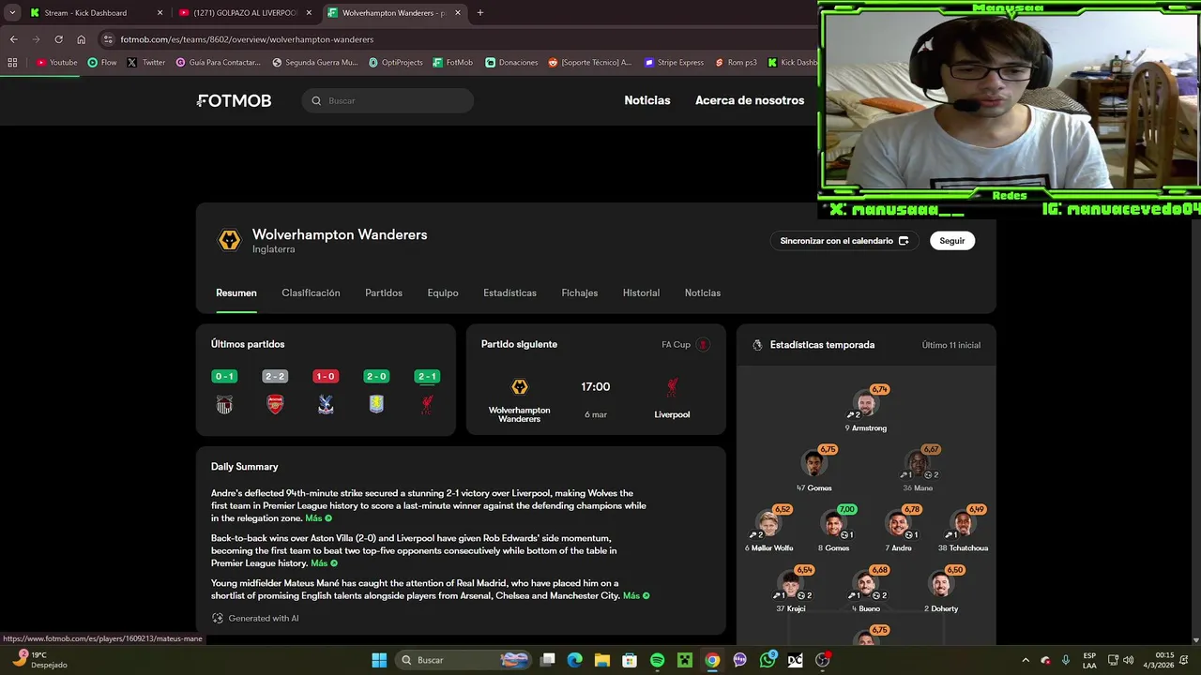Screen dimensions: 1201x675
Task: Open a new browser tab with plus button
Action: click(x=479, y=13)
